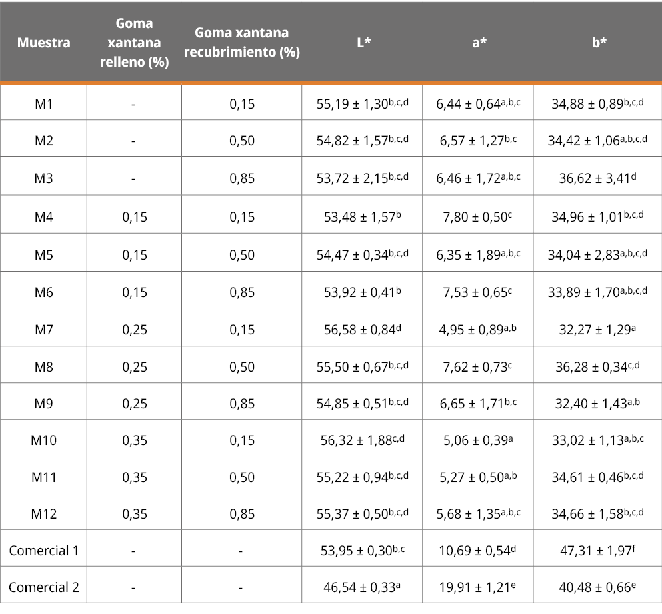
Task: Click the M1 sample cell
Action: pyautogui.click(x=44, y=104)
